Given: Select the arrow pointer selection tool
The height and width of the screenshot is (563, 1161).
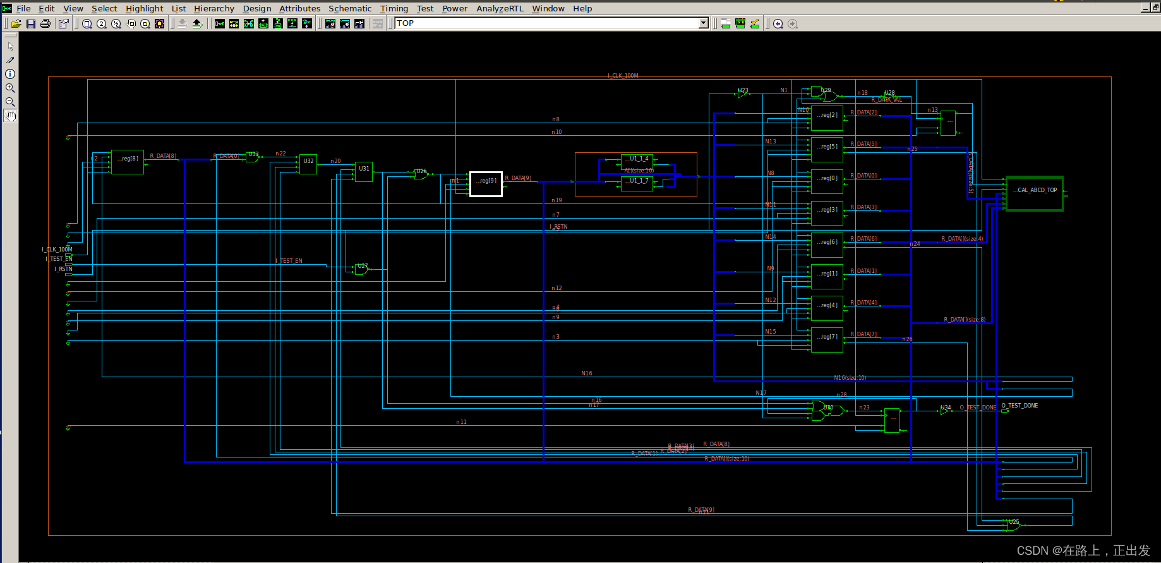Looking at the screenshot, I should (10, 46).
